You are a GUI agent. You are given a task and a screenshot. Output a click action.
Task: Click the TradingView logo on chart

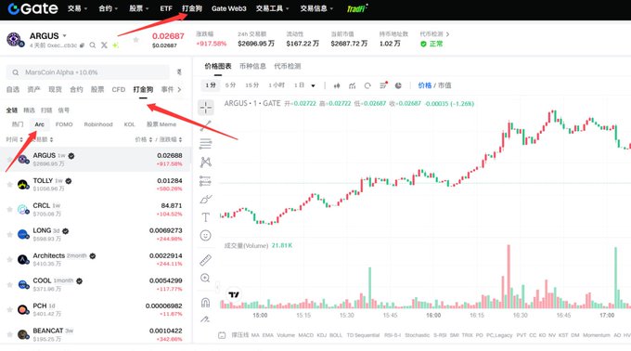click(x=234, y=294)
